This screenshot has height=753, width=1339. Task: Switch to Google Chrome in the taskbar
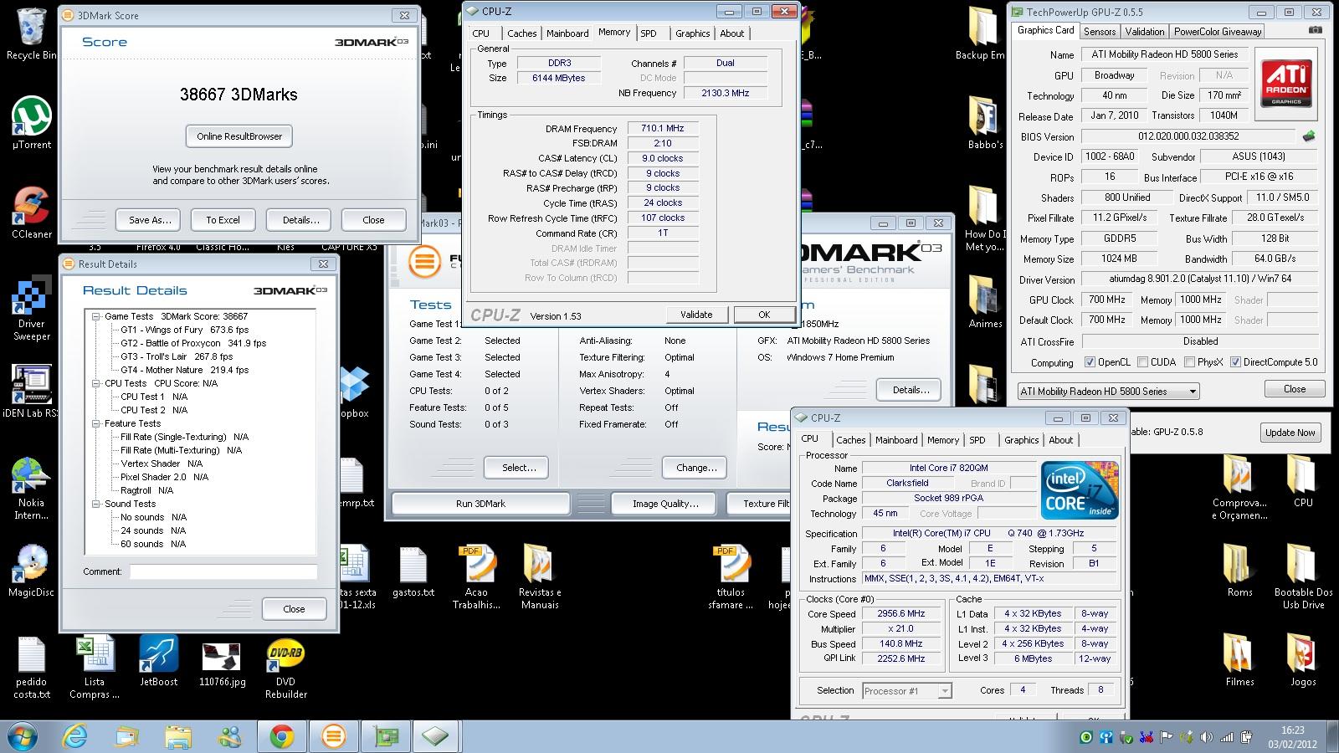pyautogui.click(x=281, y=736)
